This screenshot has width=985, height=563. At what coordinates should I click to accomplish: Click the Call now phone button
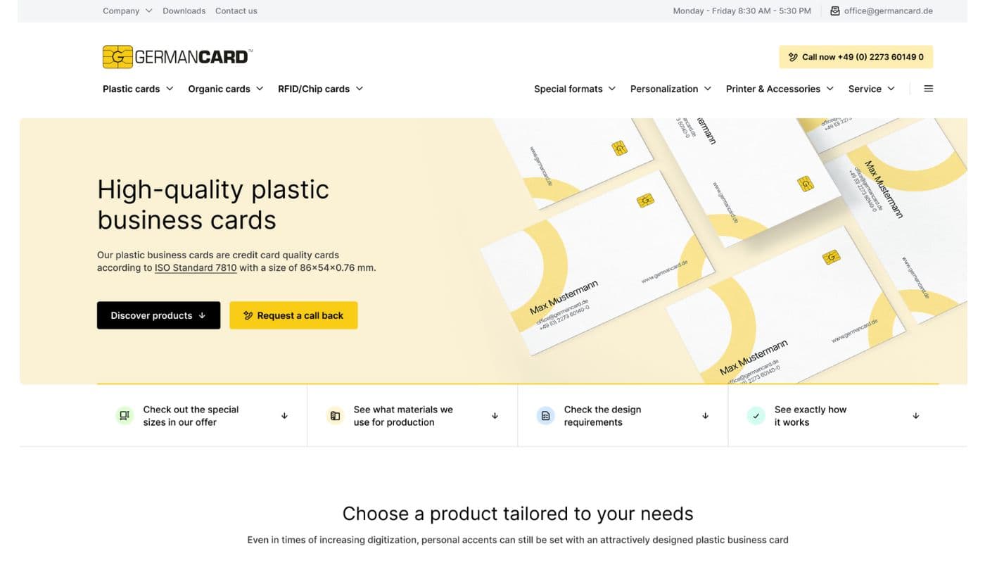click(856, 57)
